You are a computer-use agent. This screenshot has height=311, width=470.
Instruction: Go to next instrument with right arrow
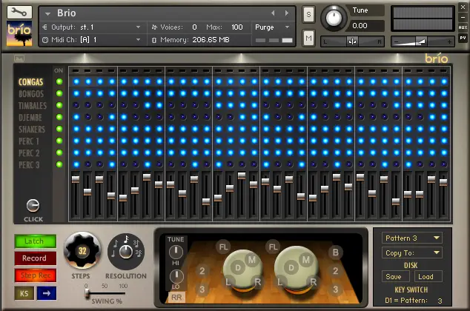[287, 13]
